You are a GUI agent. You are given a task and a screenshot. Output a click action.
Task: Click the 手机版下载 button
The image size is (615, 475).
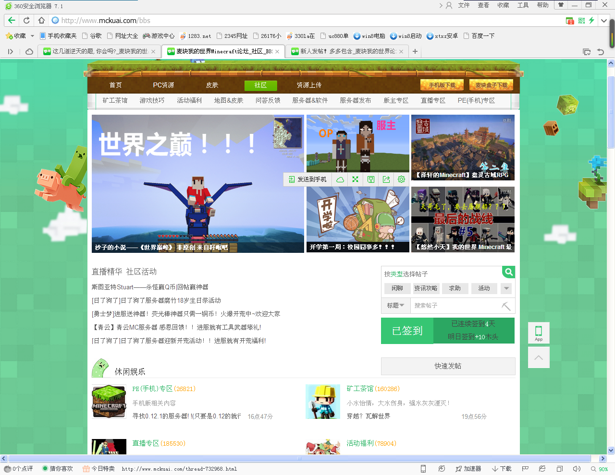(x=442, y=85)
